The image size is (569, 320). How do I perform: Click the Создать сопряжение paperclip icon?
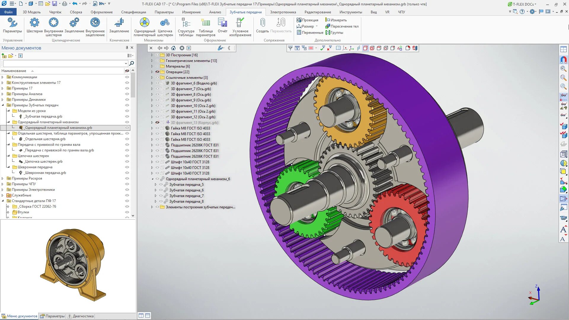262,23
